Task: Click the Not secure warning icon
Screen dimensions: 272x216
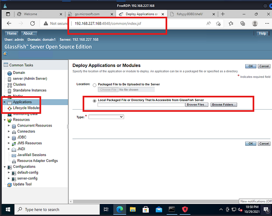Action: coord(46,23)
